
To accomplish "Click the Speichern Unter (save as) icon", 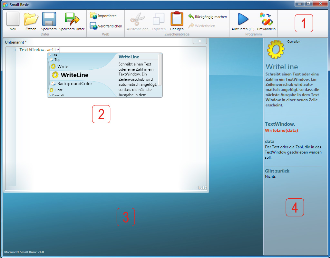I will tap(72, 19).
